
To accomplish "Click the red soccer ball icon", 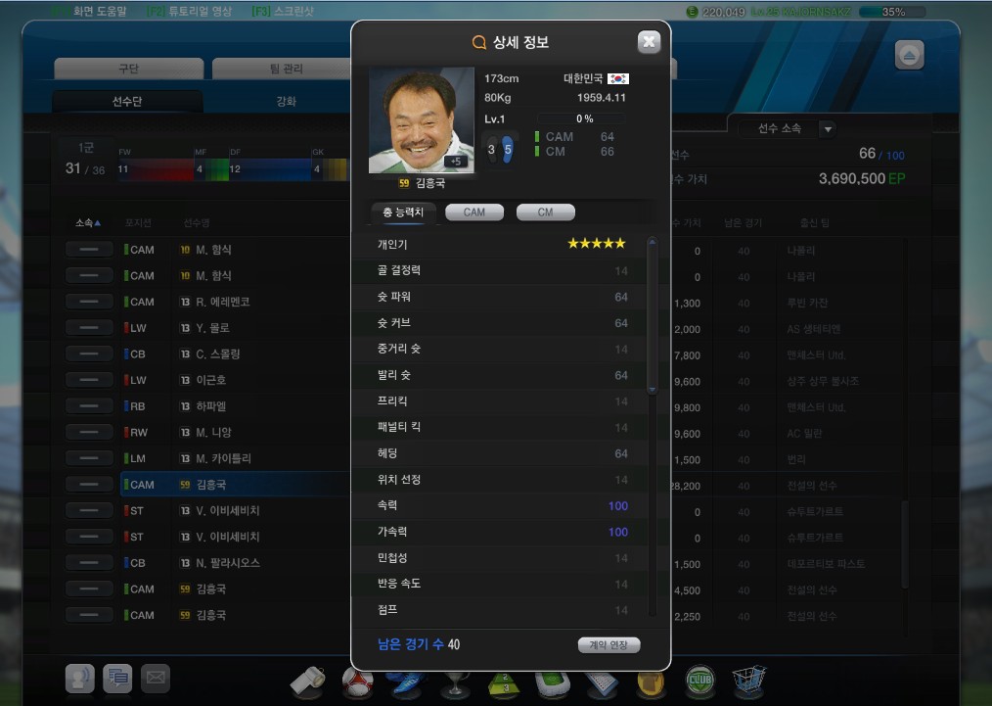I will pos(357,683).
